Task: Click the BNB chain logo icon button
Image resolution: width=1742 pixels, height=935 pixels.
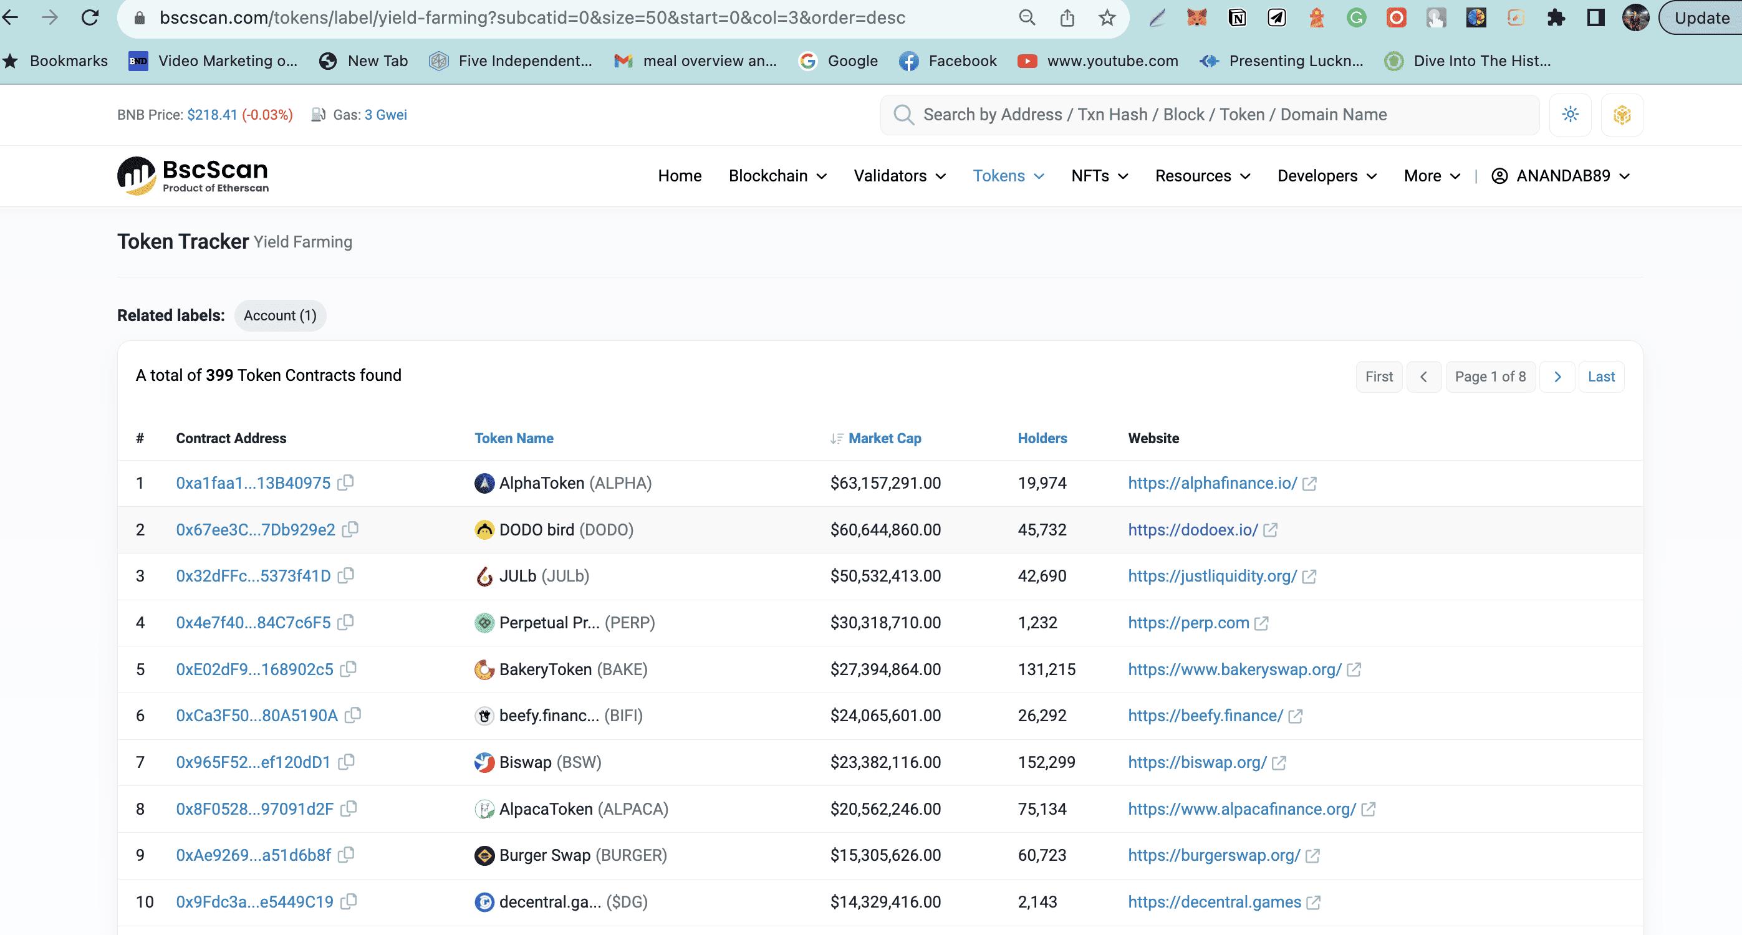Action: coord(1621,115)
